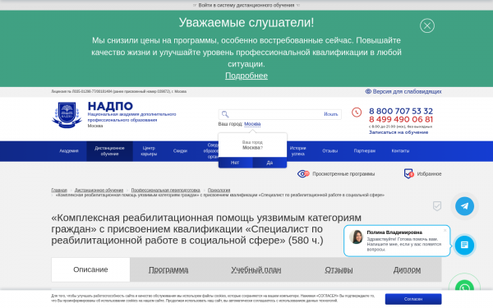Open the blue message chat widget button
493x308 pixels.
pyautogui.click(x=464, y=245)
